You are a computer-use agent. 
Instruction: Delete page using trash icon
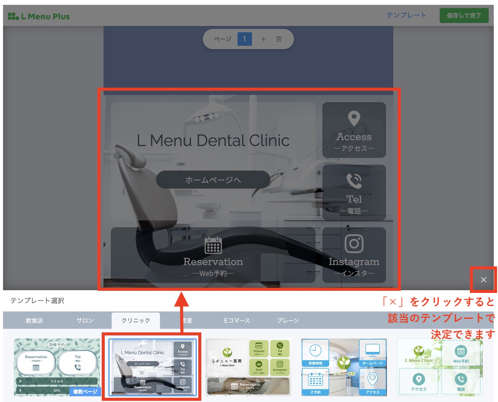tap(279, 39)
